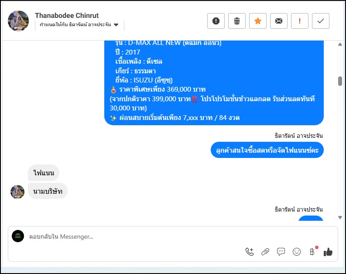Mark conversation as spam with exclamation octagon icon

point(216,21)
